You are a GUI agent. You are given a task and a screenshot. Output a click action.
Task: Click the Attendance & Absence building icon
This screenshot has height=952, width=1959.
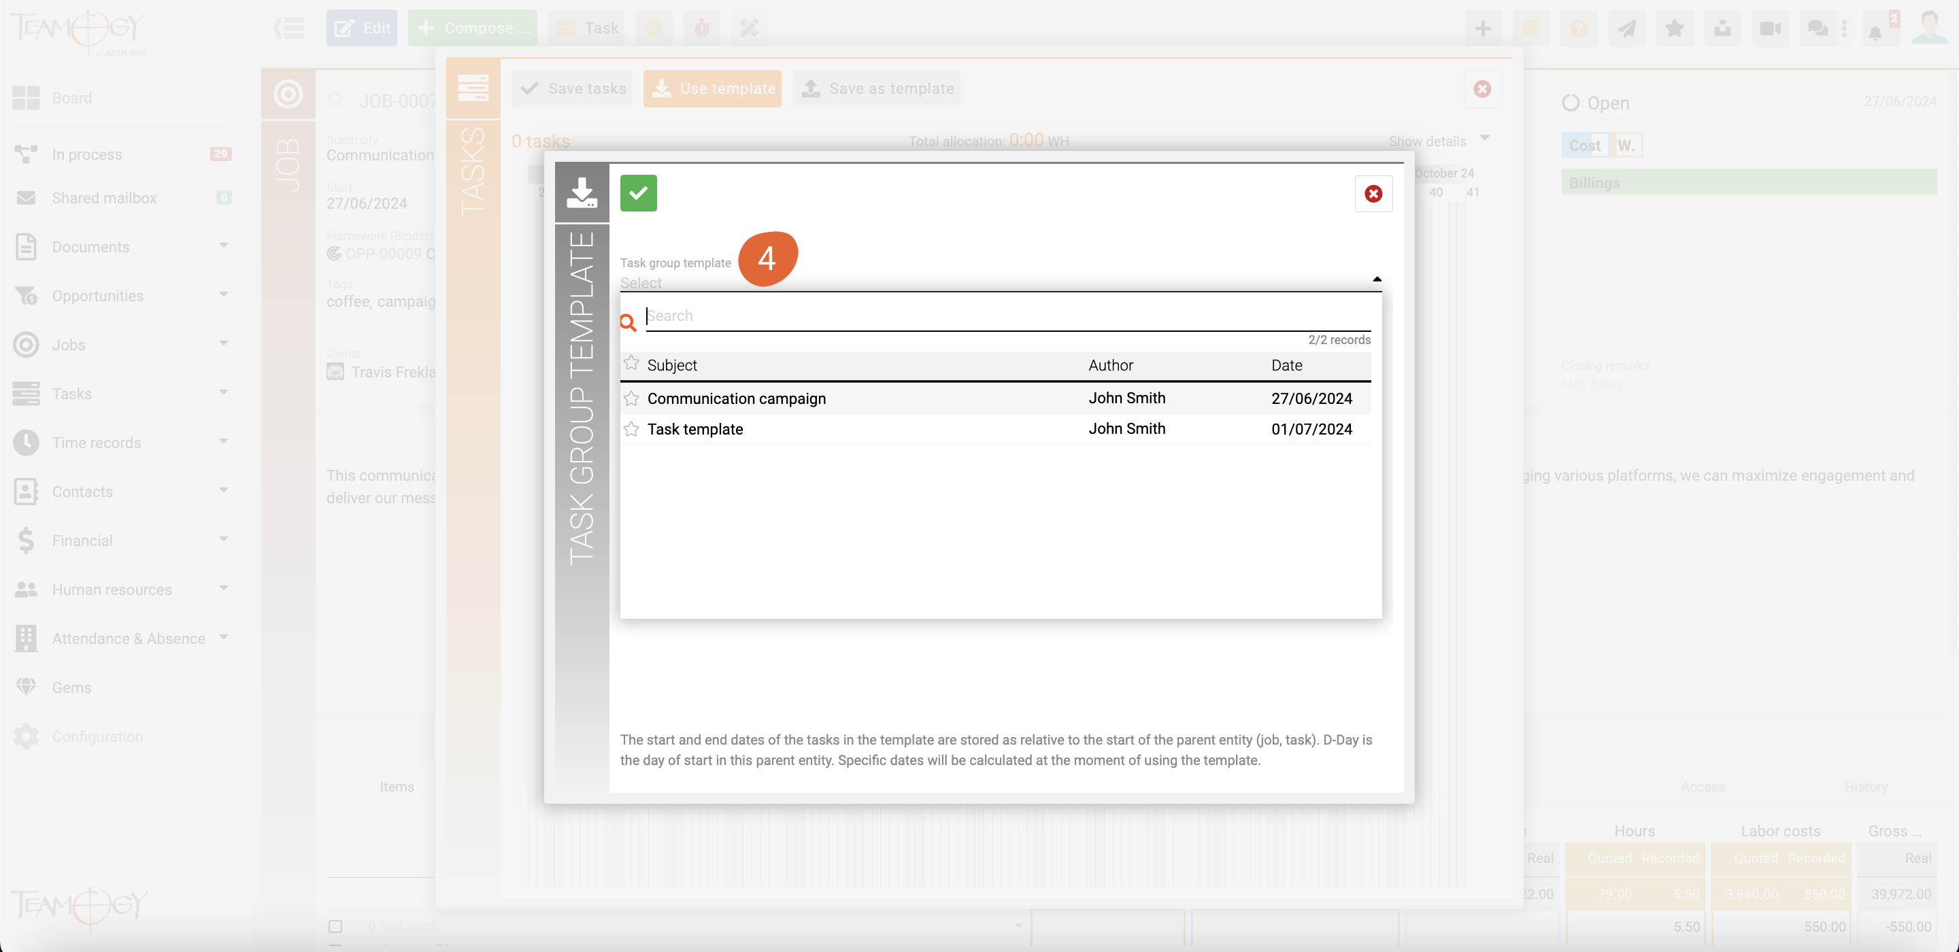click(26, 639)
